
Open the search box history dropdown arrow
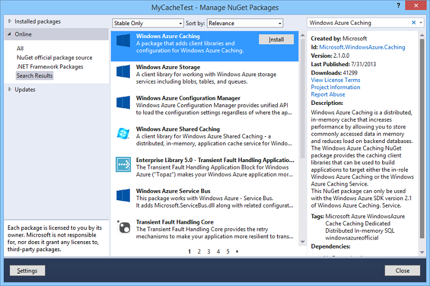click(421, 23)
